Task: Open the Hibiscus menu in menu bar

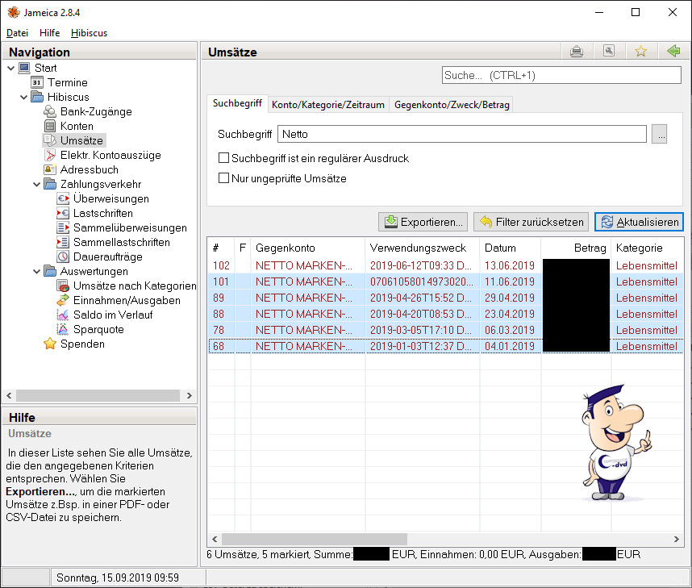Action: tap(89, 33)
